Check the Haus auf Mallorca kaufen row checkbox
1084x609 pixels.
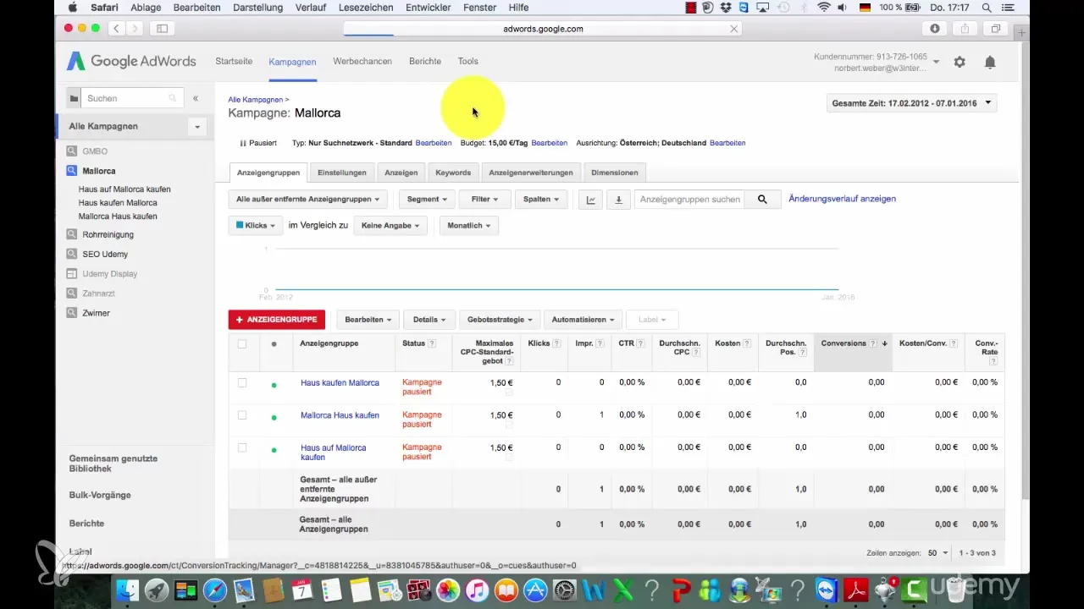pyautogui.click(x=242, y=447)
